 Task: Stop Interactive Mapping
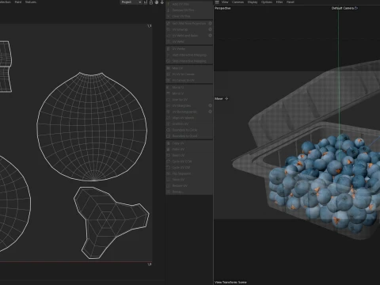[189, 61]
